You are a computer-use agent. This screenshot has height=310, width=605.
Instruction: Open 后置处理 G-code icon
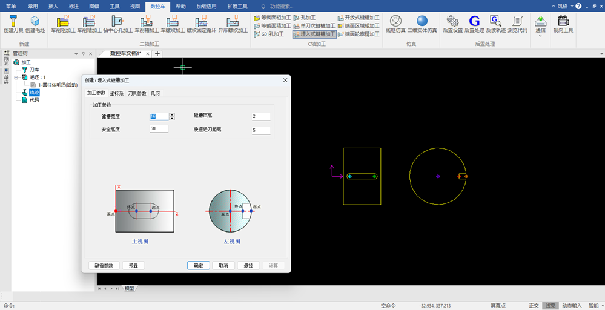point(474,21)
